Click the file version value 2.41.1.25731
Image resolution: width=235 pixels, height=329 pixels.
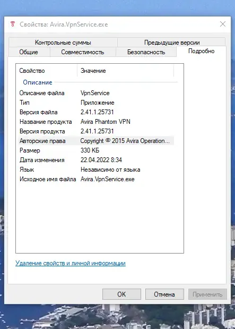click(x=97, y=112)
